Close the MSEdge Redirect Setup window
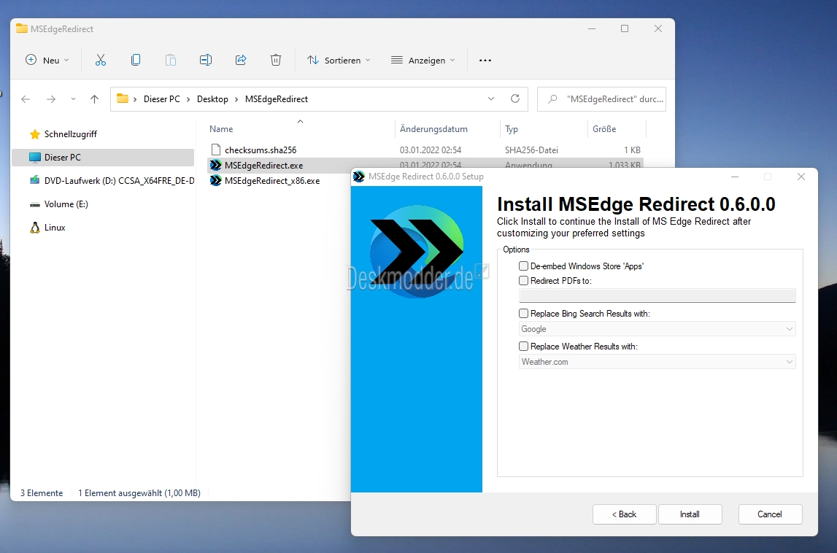The height and width of the screenshot is (553, 837). click(801, 177)
